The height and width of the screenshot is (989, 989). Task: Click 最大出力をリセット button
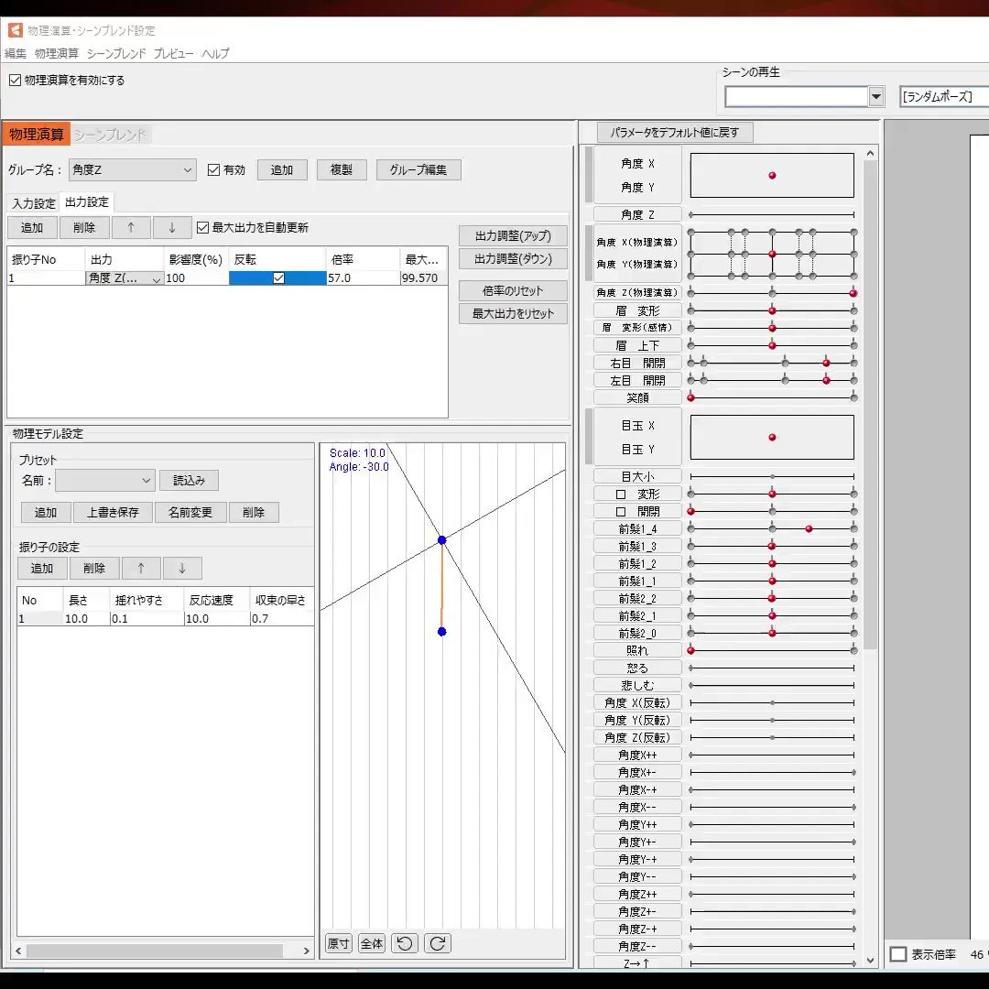(x=513, y=313)
